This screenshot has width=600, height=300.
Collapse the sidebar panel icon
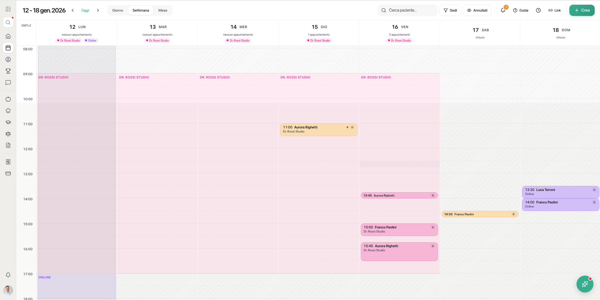click(x=8, y=9)
